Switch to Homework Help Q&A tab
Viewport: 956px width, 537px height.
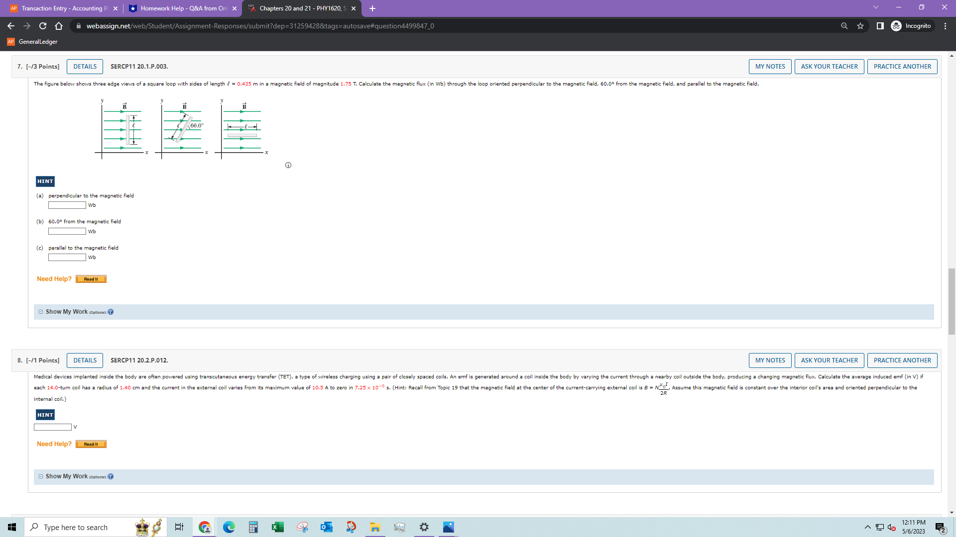tap(182, 8)
